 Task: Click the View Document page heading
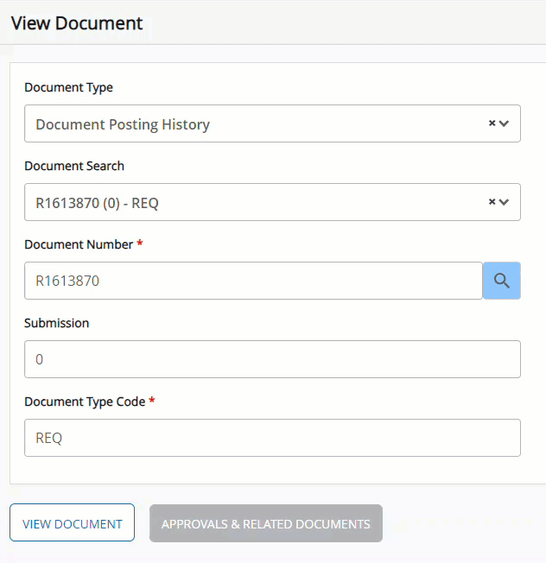tap(77, 23)
